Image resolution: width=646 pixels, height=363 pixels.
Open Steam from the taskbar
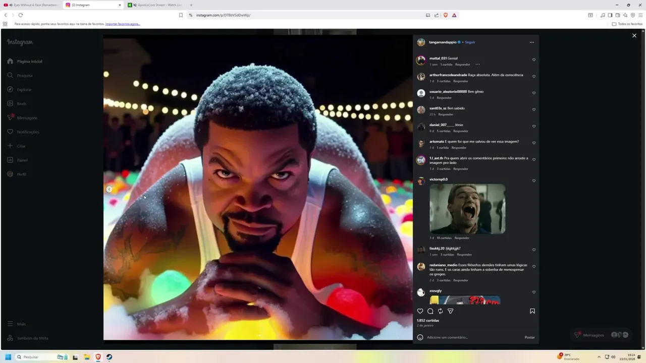pyautogui.click(x=109, y=357)
